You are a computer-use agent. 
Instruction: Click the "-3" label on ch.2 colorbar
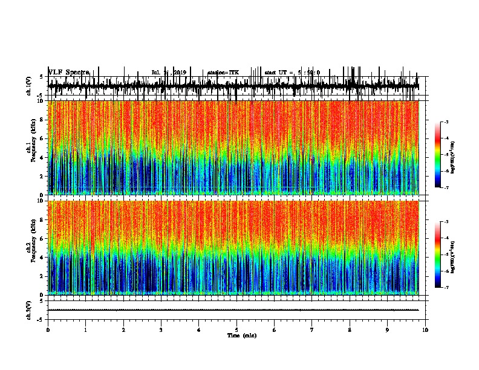click(x=446, y=222)
